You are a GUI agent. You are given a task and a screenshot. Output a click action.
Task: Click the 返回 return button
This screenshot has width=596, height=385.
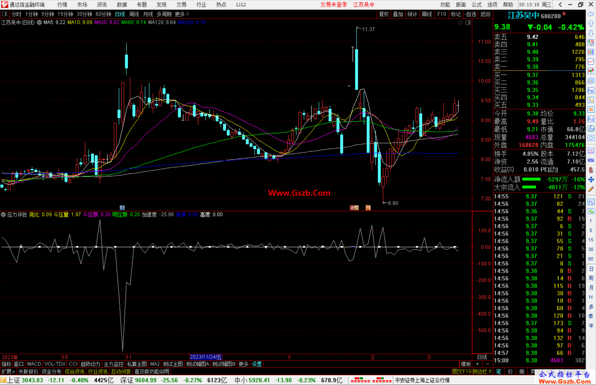[485, 14]
